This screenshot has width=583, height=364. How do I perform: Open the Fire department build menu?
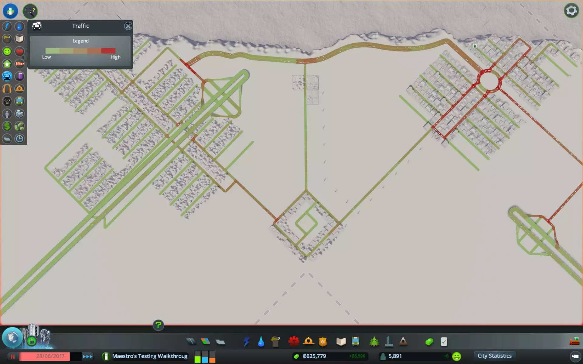coord(309,342)
